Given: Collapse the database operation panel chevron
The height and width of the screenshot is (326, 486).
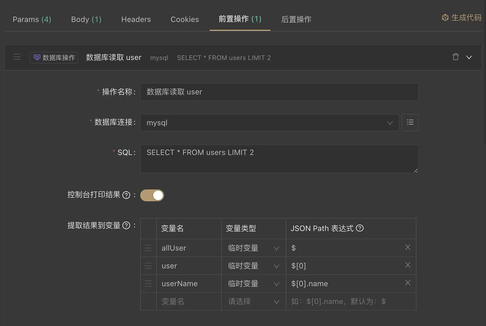Looking at the screenshot, I should coord(469,57).
